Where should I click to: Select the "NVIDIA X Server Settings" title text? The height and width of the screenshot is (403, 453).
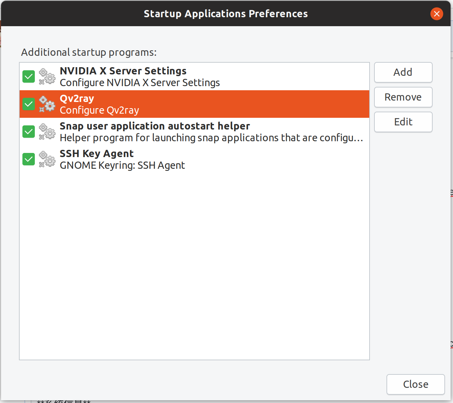[x=123, y=71]
